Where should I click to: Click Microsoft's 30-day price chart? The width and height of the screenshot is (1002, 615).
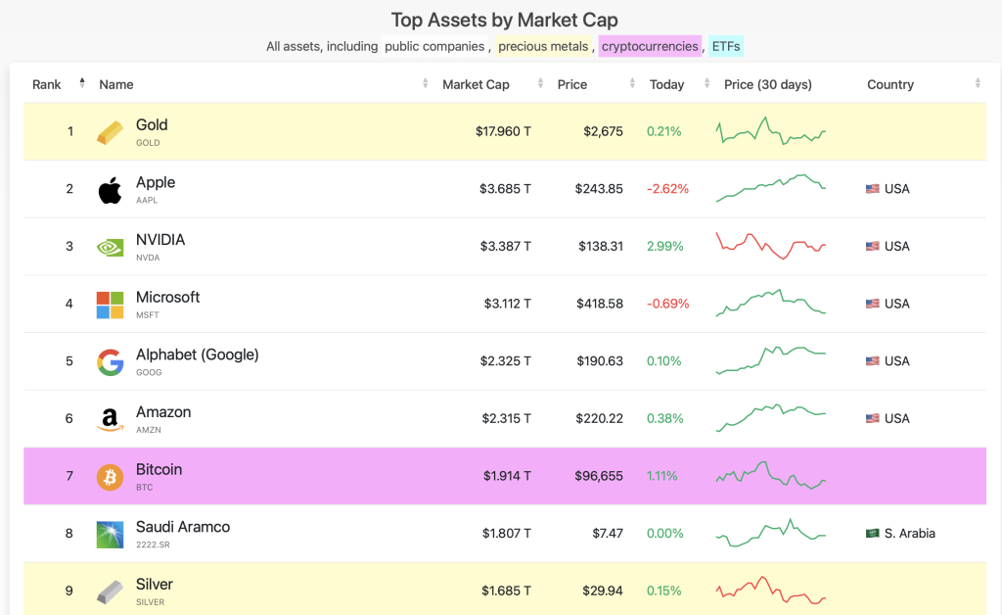pos(771,303)
